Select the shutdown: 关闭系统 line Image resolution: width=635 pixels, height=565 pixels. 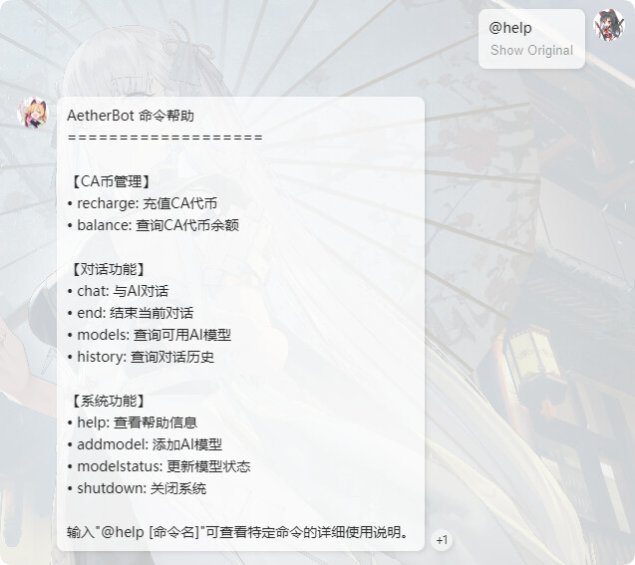pyautogui.click(x=137, y=488)
